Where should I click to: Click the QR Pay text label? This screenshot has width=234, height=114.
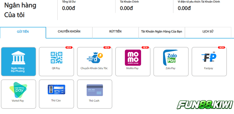click(x=56, y=68)
